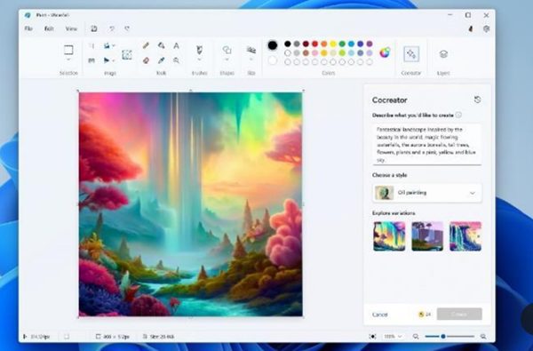Select the Color picker eyedropper tool
This screenshot has width=533, height=351.
tap(161, 60)
